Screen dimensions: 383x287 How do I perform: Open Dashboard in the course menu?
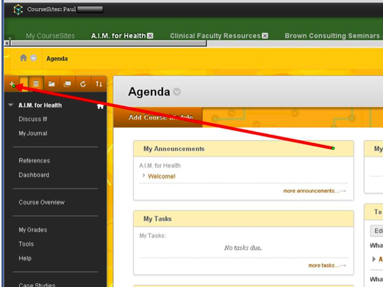point(34,175)
